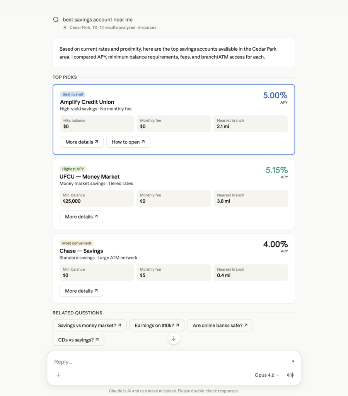
Task: Click the RELATED QUESTIONS section heading
Action: (x=78, y=313)
